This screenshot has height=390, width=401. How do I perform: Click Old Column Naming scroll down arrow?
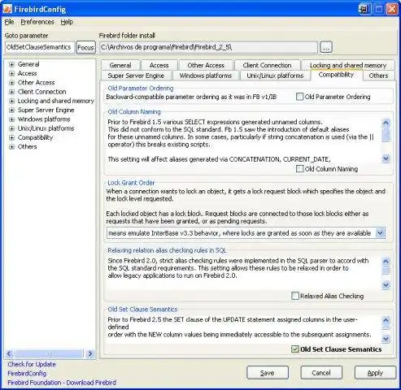tap(386, 158)
